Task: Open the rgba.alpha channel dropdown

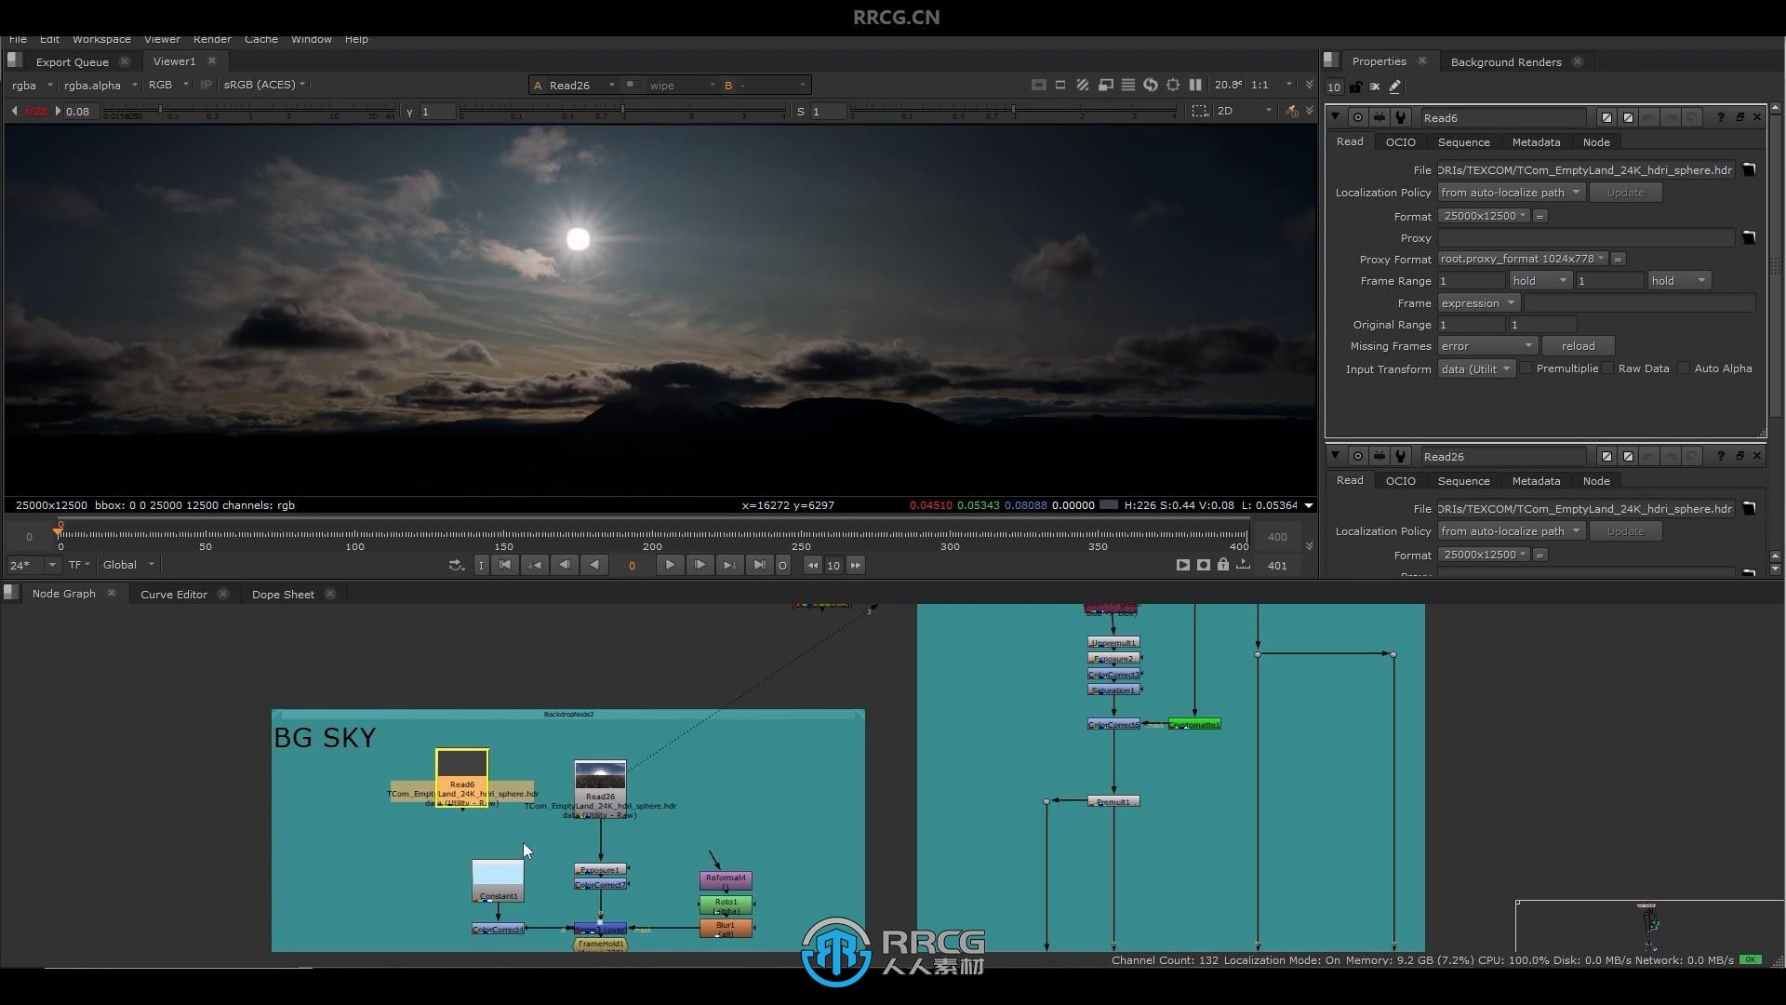Action: pos(100,85)
